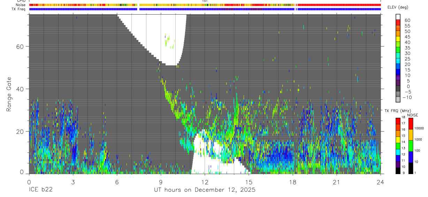
Task: Click the red top swatch of NOISE bar
Action: 411,123
